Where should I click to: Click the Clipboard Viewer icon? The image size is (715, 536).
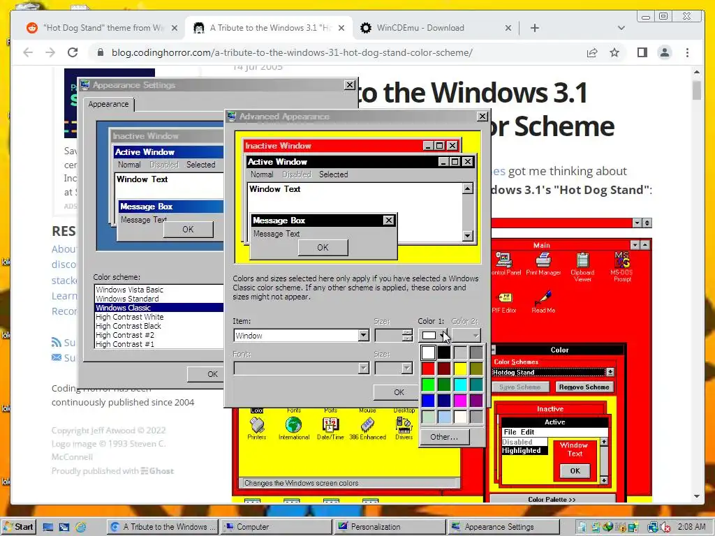(x=582, y=266)
